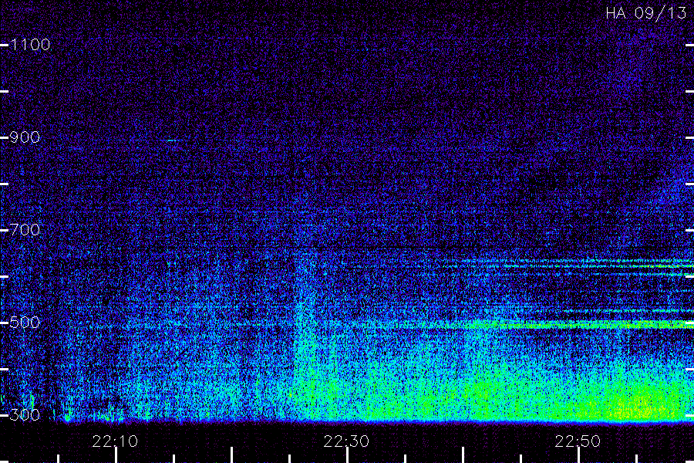Click the 22:30 time axis label
The image size is (694, 463).
[x=346, y=441]
